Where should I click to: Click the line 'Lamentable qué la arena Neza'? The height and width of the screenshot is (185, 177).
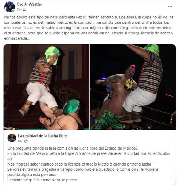click(x=42, y=180)
